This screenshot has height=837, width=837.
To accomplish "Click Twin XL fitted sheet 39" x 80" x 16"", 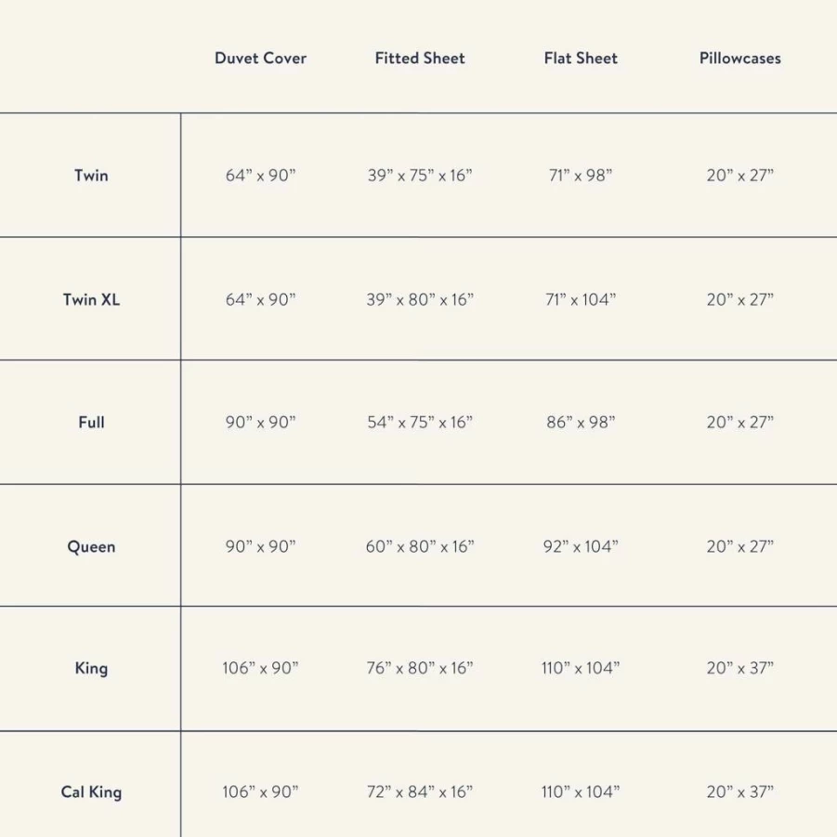I will coord(420,299).
